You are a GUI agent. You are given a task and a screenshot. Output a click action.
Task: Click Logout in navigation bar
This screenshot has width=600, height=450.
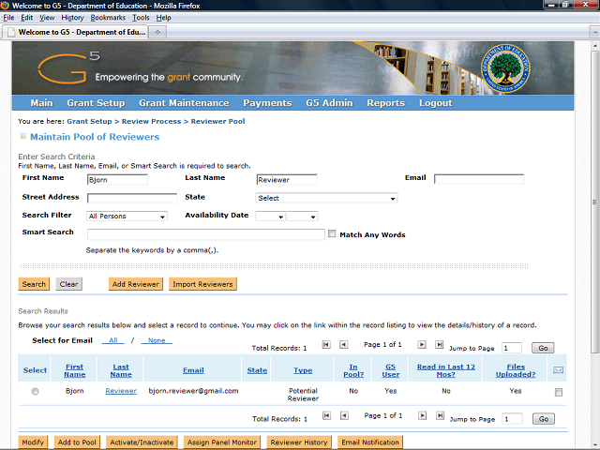pyautogui.click(x=435, y=103)
